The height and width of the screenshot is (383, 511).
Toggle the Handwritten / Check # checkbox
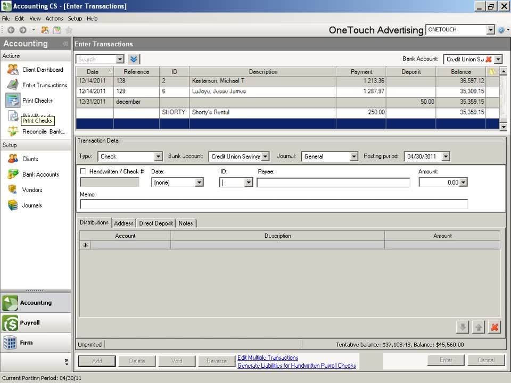tap(83, 171)
